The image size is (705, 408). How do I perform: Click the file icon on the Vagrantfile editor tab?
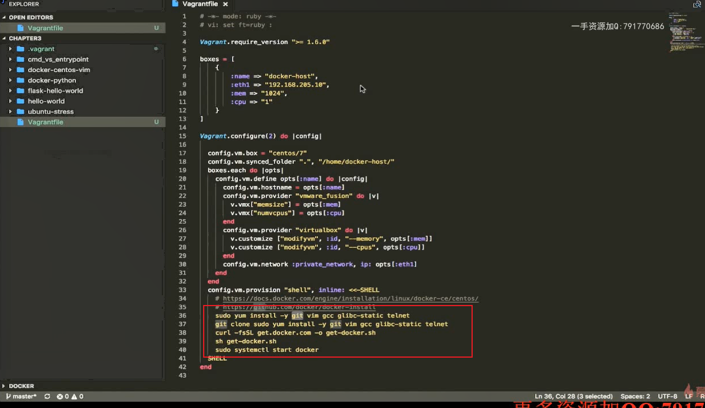pos(176,4)
